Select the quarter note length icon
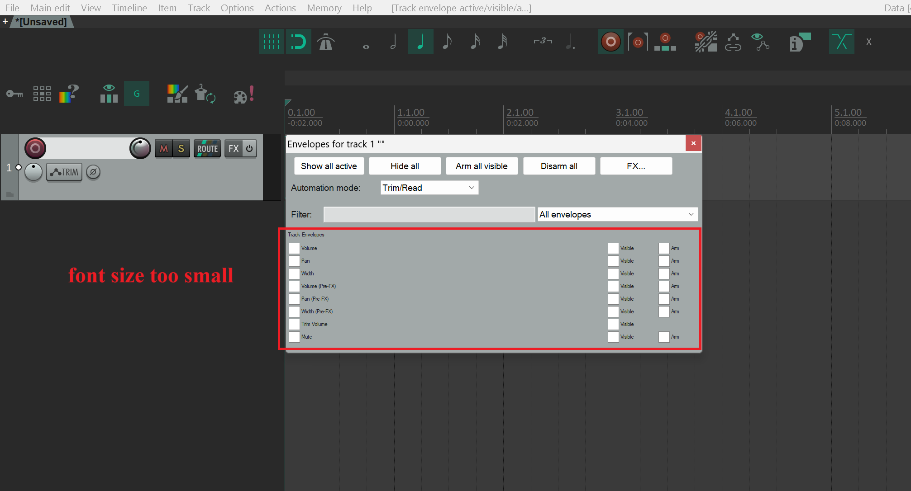911x491 pixels. click(420, 42)
